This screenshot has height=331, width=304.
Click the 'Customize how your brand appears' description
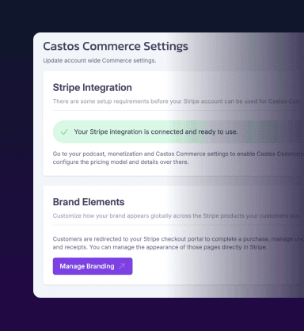click(x=177, y=215)
